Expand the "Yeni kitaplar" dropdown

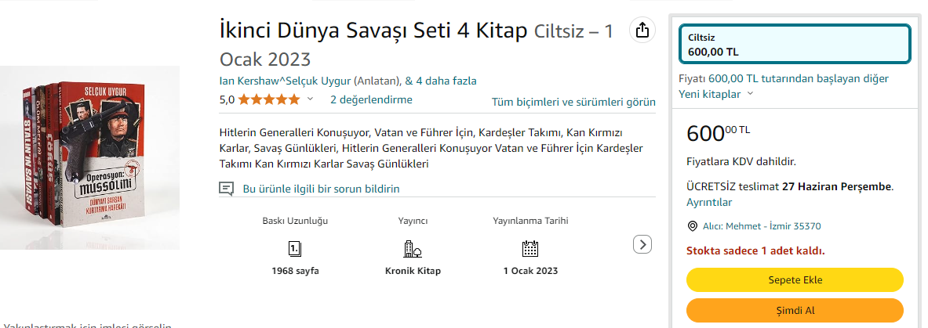pos(750,94)
